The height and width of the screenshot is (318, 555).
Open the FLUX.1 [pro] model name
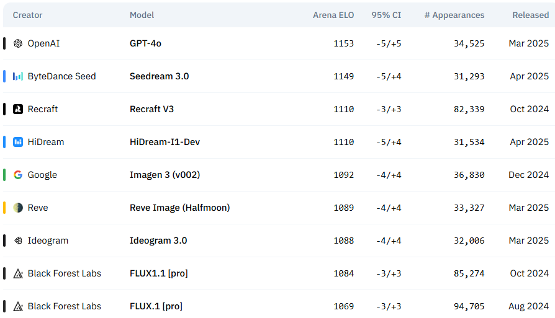coord(156,306)
